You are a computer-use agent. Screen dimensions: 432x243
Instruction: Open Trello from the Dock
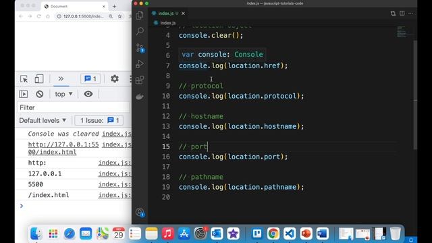pyautogui.click(x=256, y=234)
